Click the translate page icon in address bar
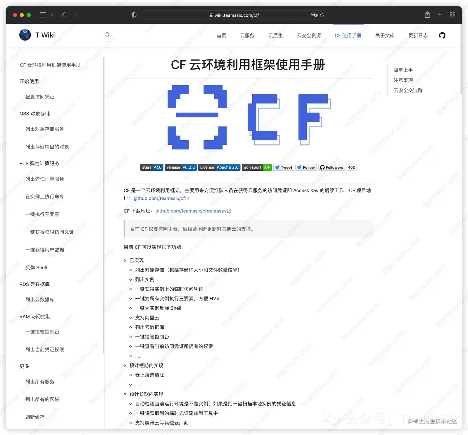This screenshot has width=468, height=435. tap(314, 15)
